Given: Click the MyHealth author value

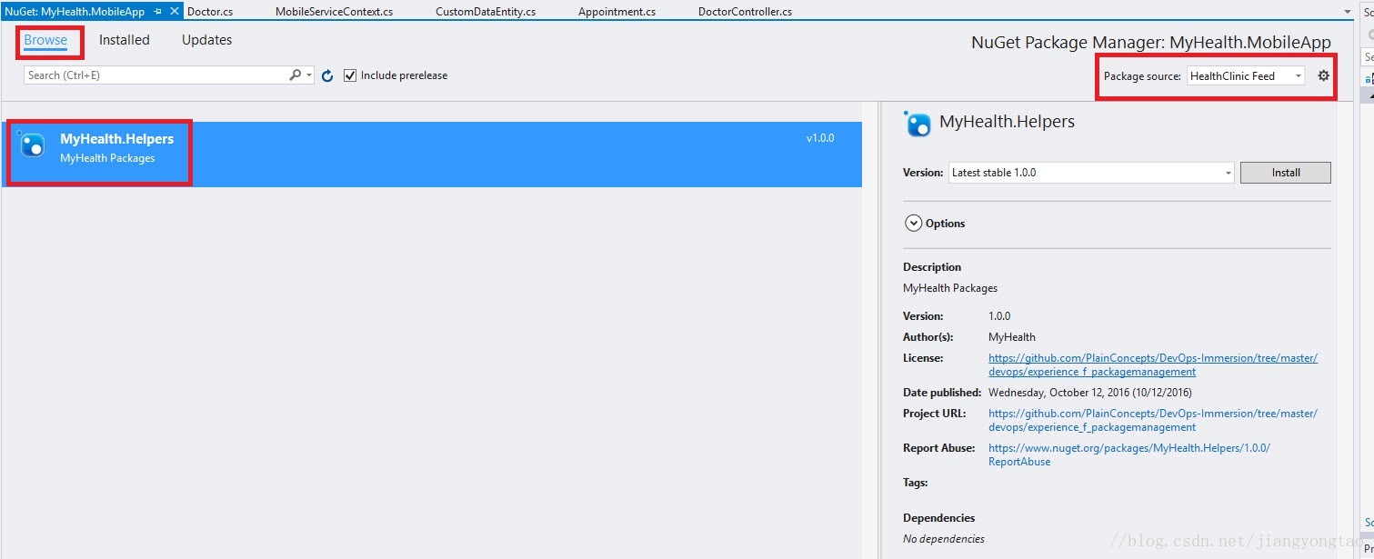Looking at the screenshot, I should click(1012, 337).
